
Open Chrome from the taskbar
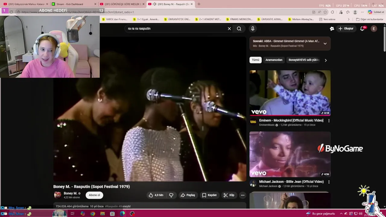pos(93,214)
